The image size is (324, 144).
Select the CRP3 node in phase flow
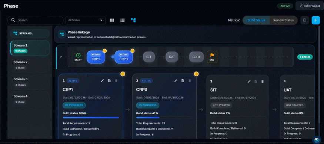pyautogui.click(x=124, y=57)
